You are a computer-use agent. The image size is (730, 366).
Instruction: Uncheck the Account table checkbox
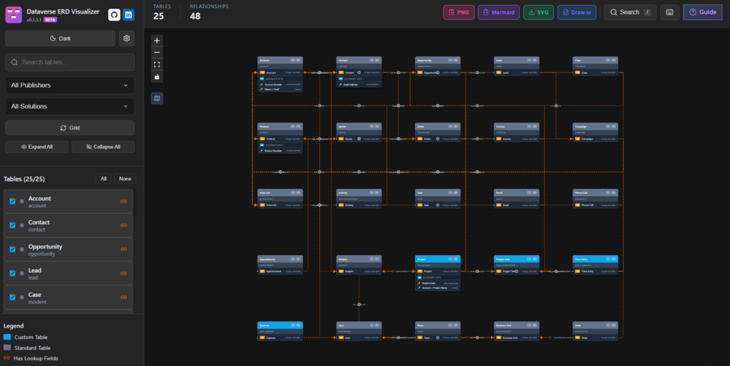12,202
